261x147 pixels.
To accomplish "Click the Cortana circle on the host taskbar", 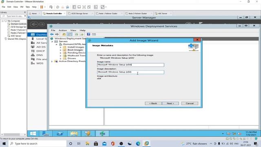I will [x=71, y=143].
